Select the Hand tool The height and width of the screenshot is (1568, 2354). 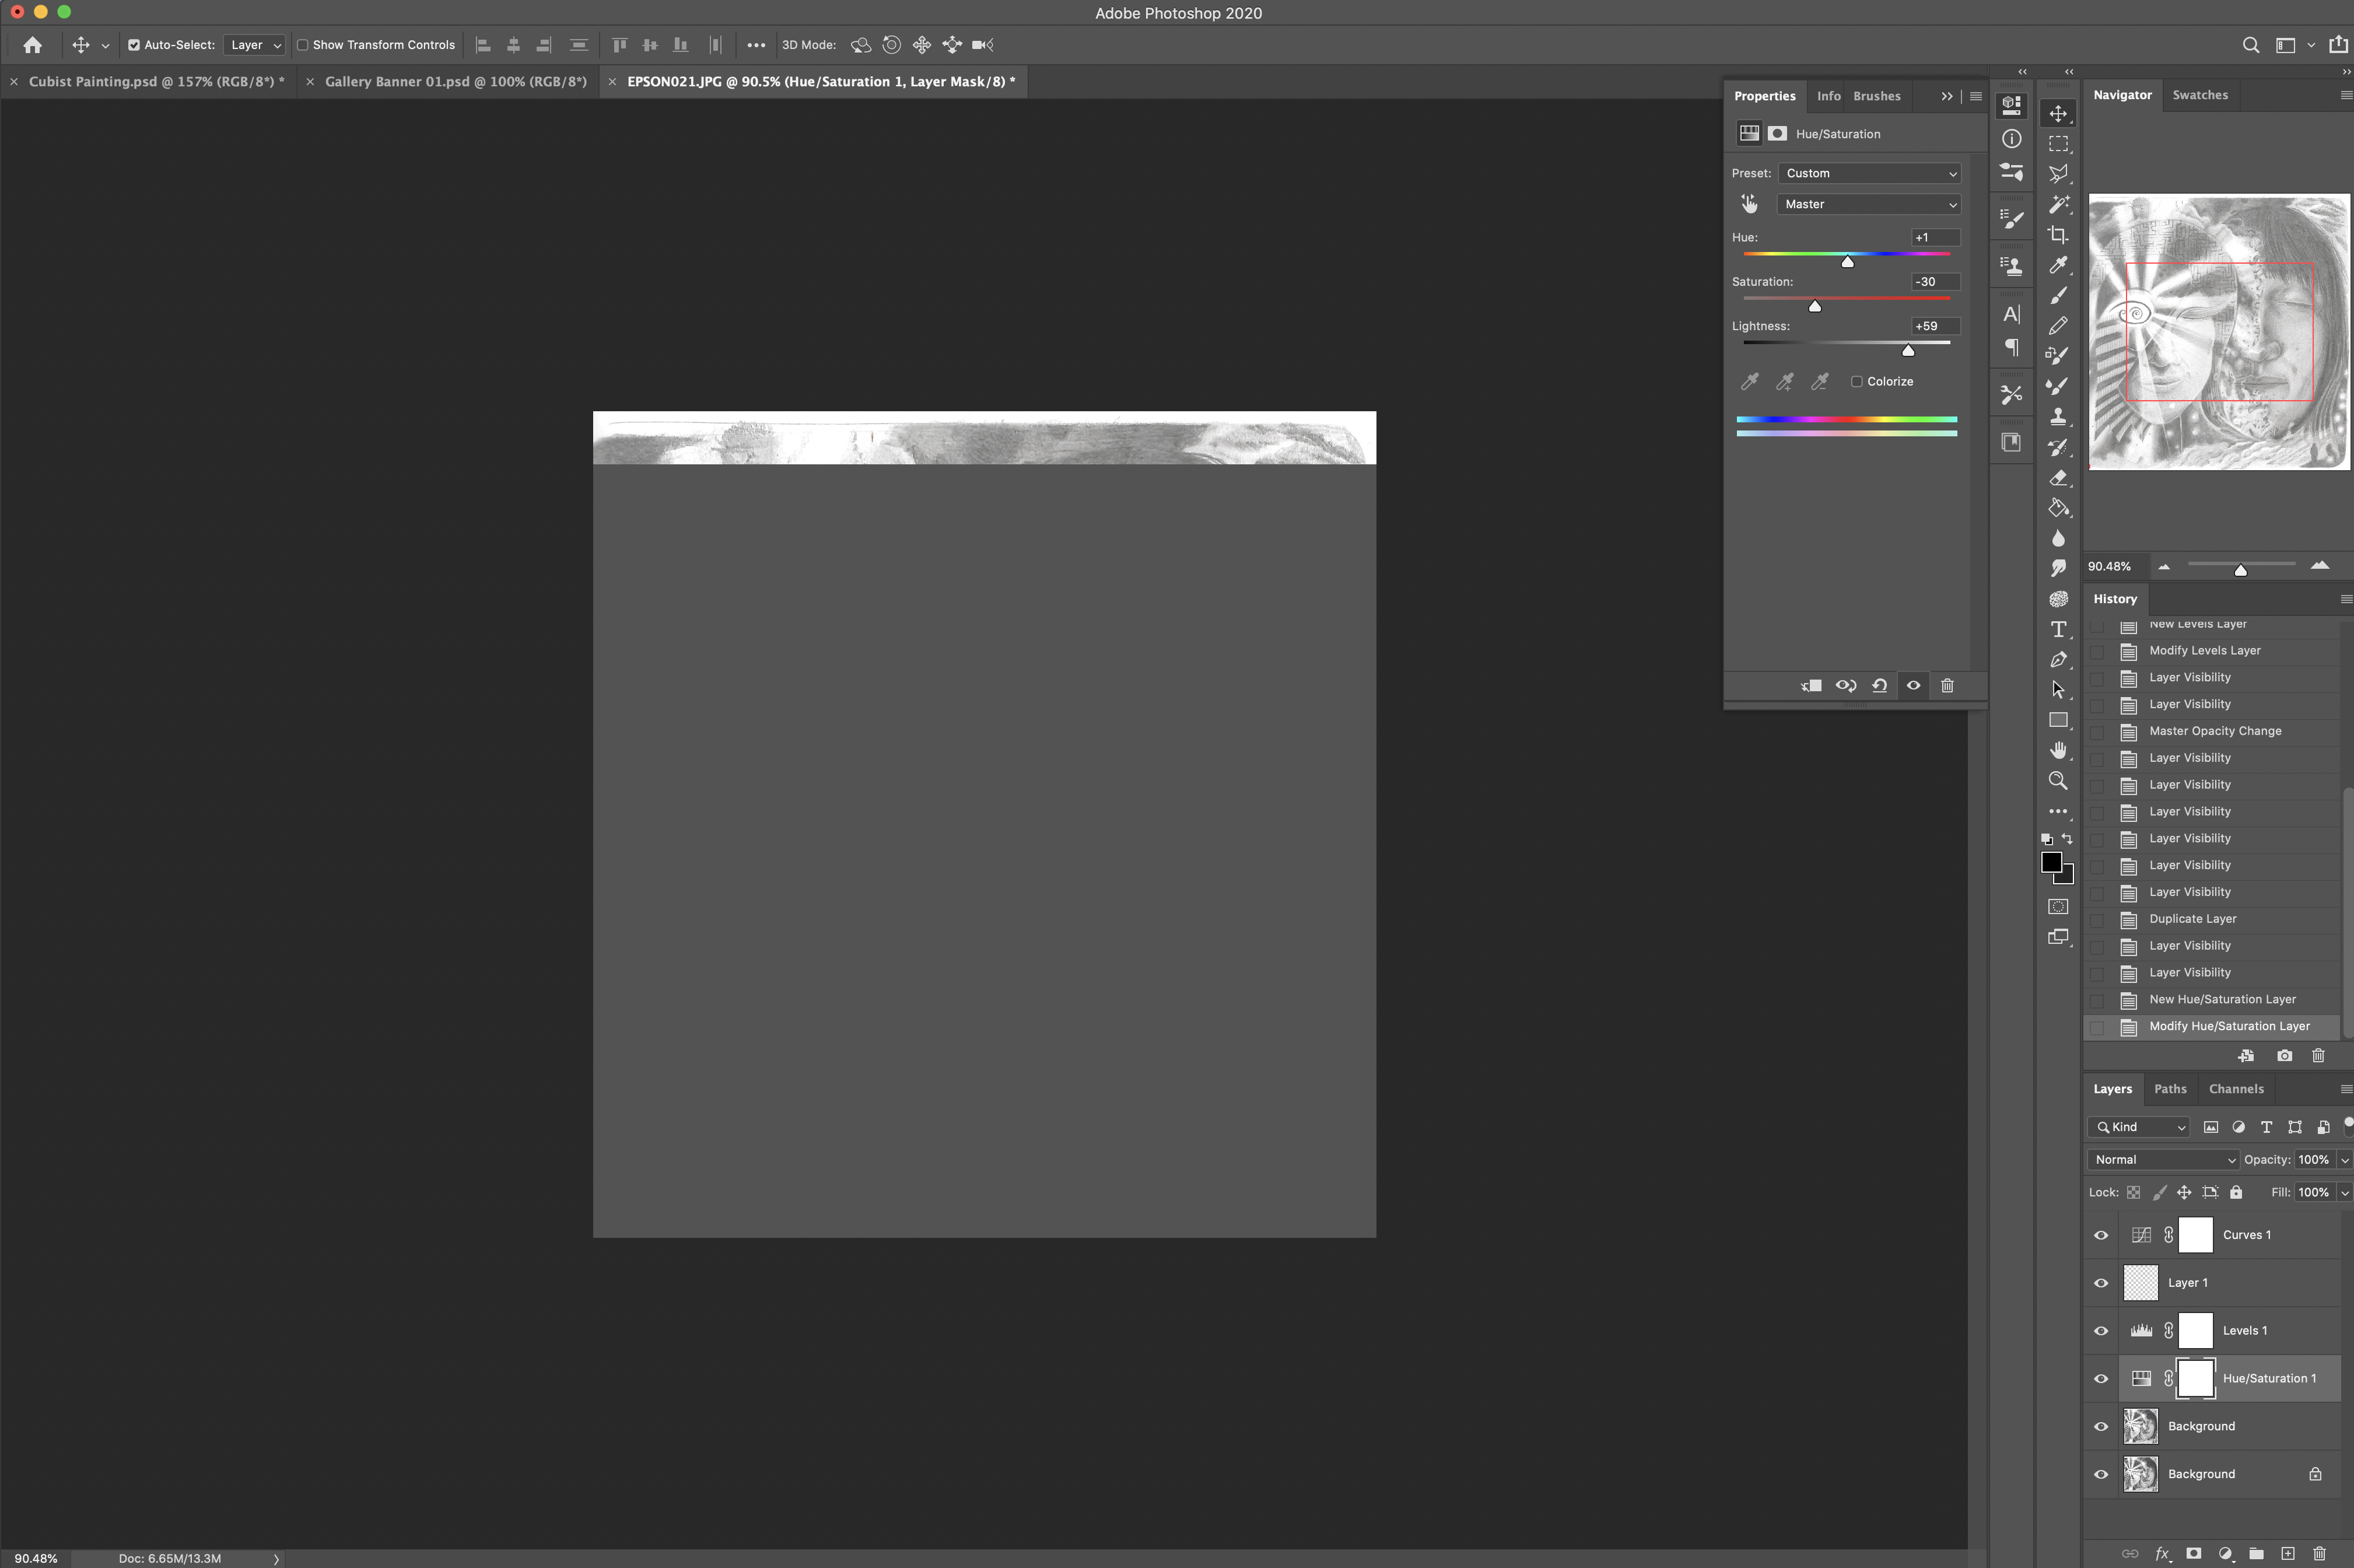[x=2057, y=750]
